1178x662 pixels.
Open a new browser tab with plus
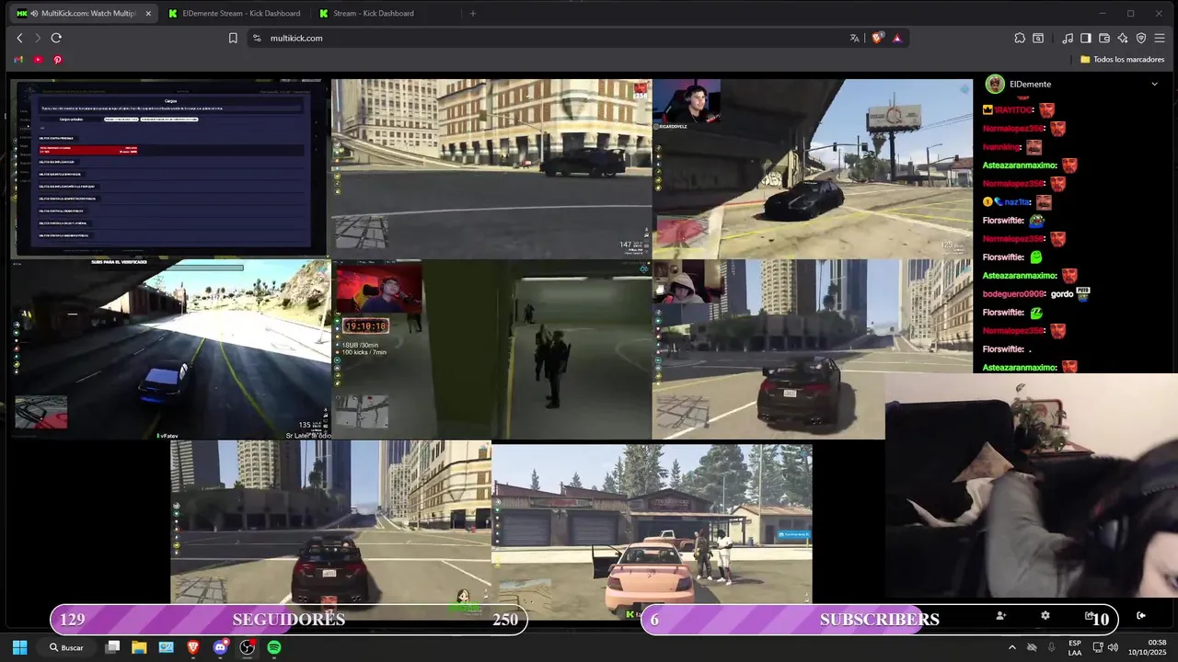(x=473, y=14)
